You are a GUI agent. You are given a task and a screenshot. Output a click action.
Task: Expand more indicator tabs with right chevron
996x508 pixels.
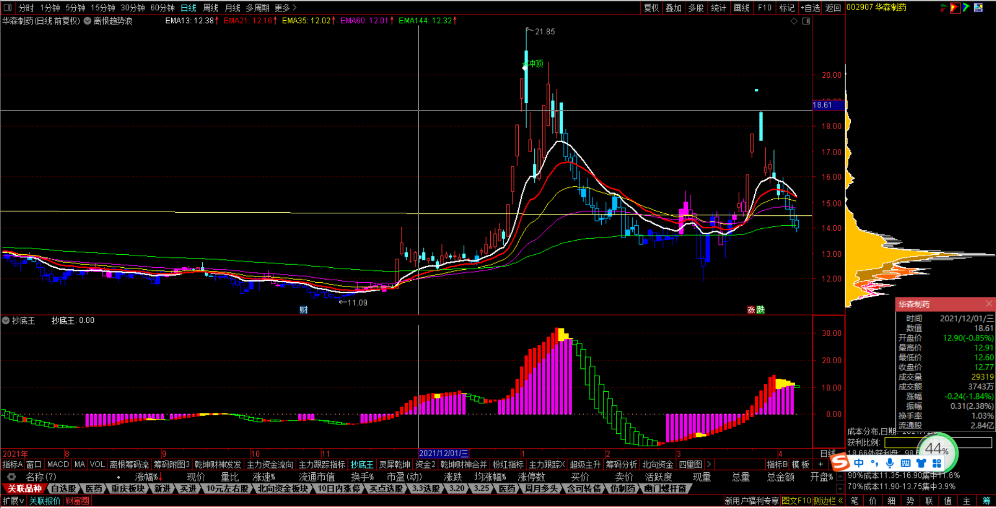(x=709, y=464)
